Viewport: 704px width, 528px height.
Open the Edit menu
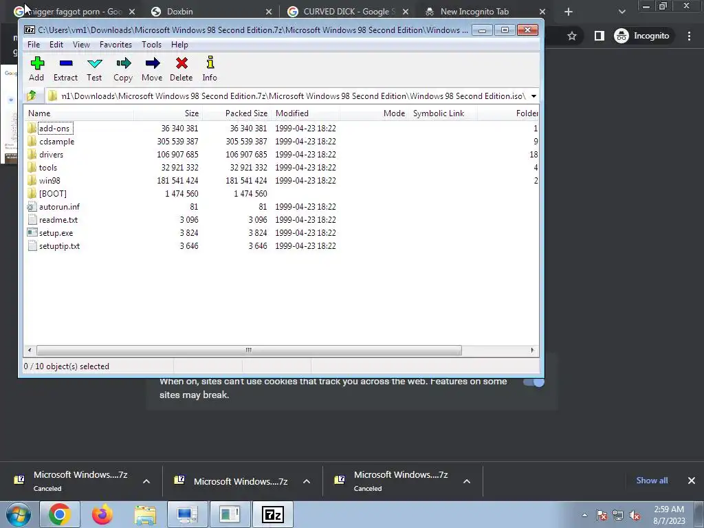[56, 45]
